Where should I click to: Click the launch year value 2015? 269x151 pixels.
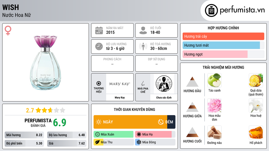tap(110, 32)
